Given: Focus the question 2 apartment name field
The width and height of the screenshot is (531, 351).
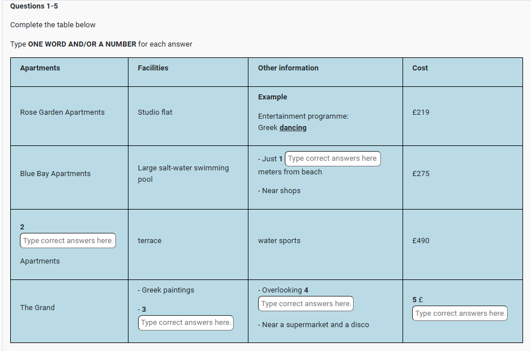Looking at the screenshot, I should (68, 241).
